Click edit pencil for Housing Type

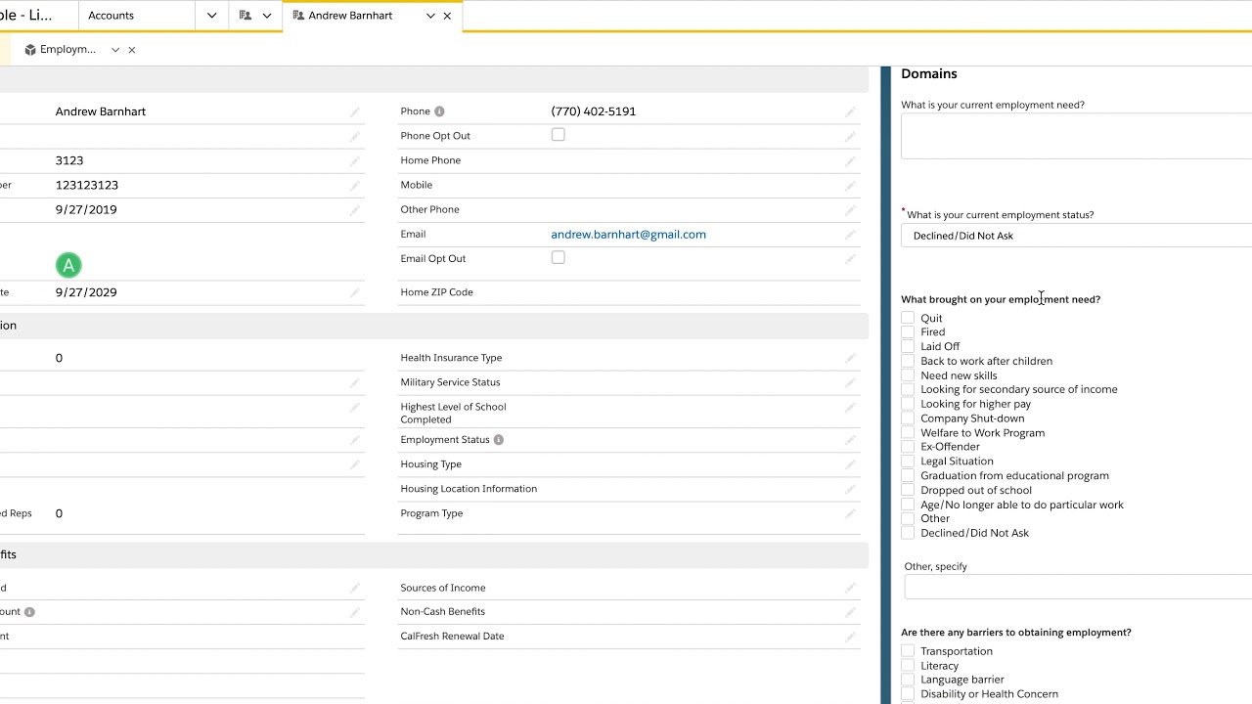pyautogui.click(x=850, y=465)
